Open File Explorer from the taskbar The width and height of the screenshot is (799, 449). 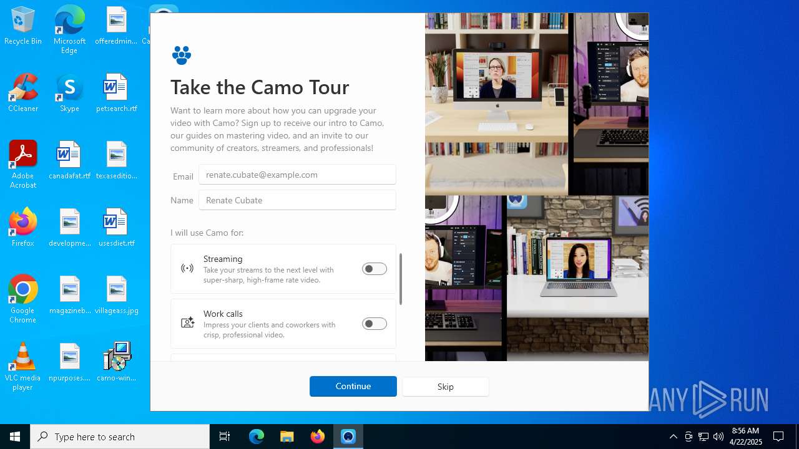[287, 437]
